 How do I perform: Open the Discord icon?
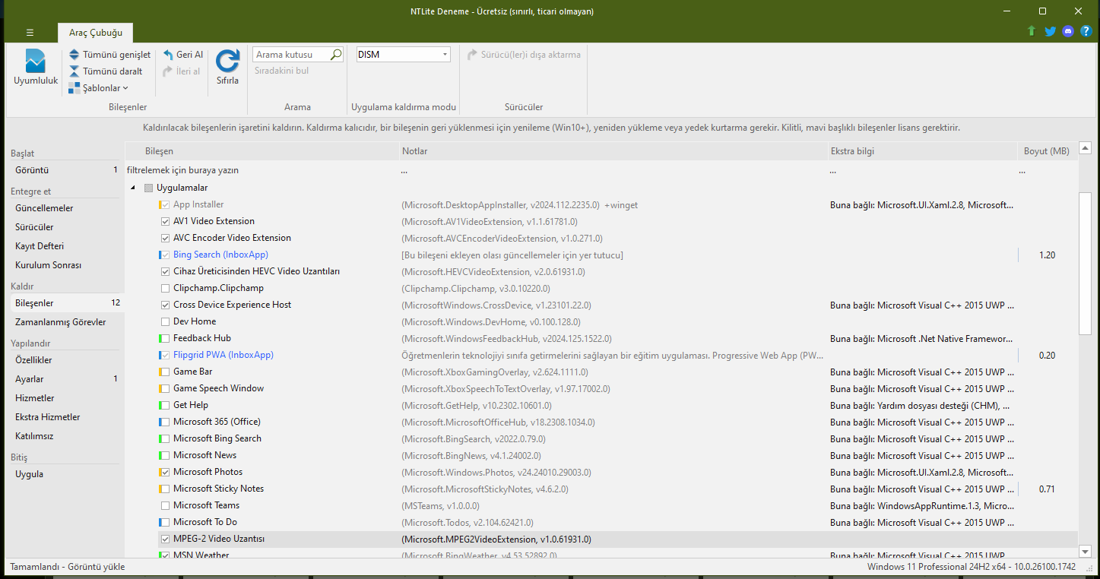[x=1069, y=31]
